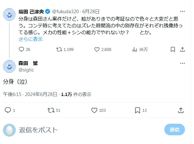Share the top tweet via share icon
Screen dimensions: 194x144
click(182, 49)
